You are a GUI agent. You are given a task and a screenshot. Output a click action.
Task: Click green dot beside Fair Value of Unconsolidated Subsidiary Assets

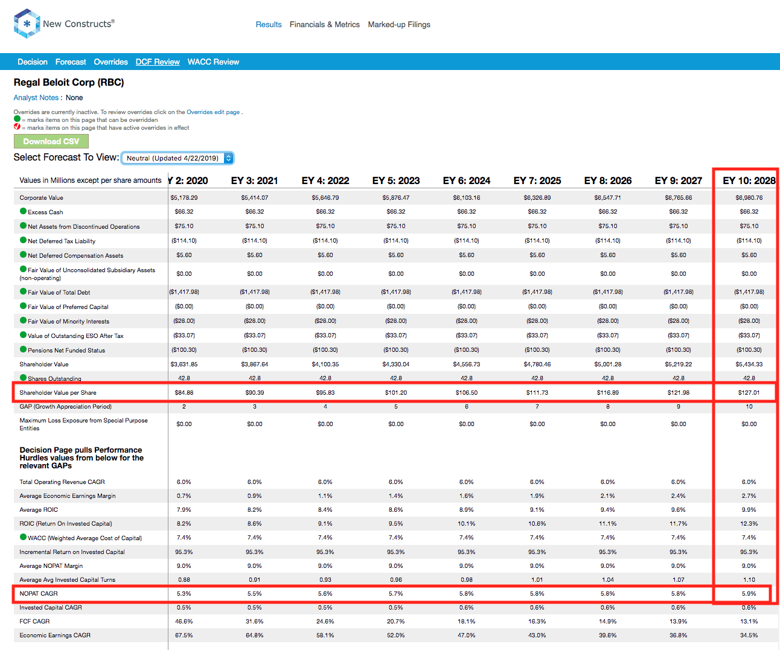pos(23,269)
